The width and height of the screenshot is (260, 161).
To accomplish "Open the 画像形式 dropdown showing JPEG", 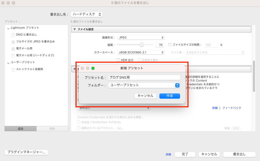I will point(141,37).
